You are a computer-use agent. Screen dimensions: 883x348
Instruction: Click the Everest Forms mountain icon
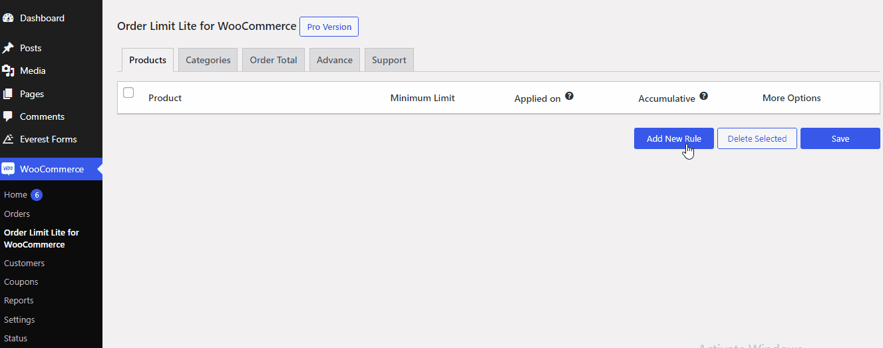(8, 139)
